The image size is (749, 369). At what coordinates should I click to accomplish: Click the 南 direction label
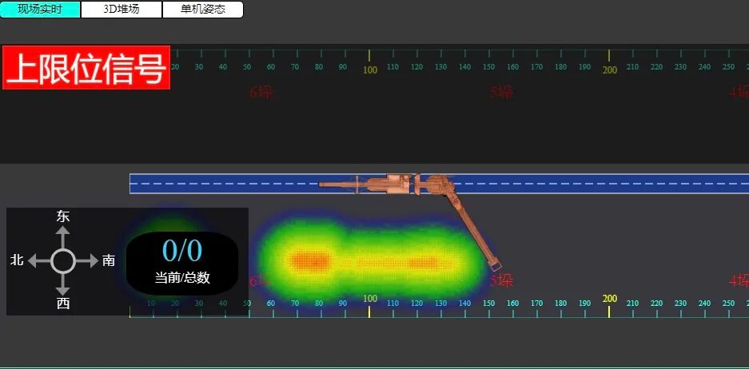click(x=109, y=260)
